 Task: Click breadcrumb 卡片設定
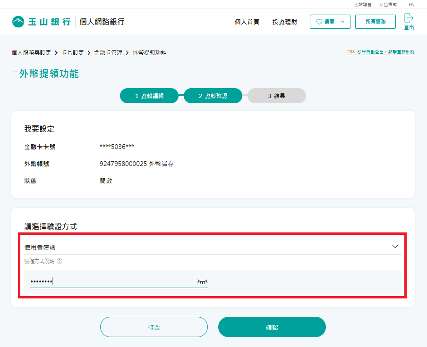73,53
